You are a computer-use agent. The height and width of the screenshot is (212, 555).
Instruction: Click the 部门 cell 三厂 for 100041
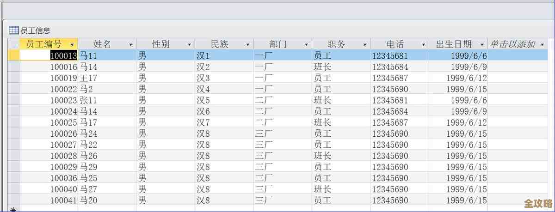click(283, 200)
